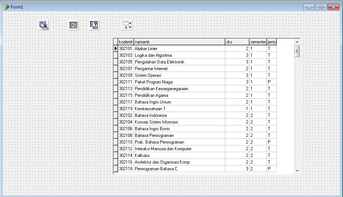Screen dimensions: 343x197
Task: Click sks value of Kewirausahaan 1 row
Action: (x=237, y=109)
